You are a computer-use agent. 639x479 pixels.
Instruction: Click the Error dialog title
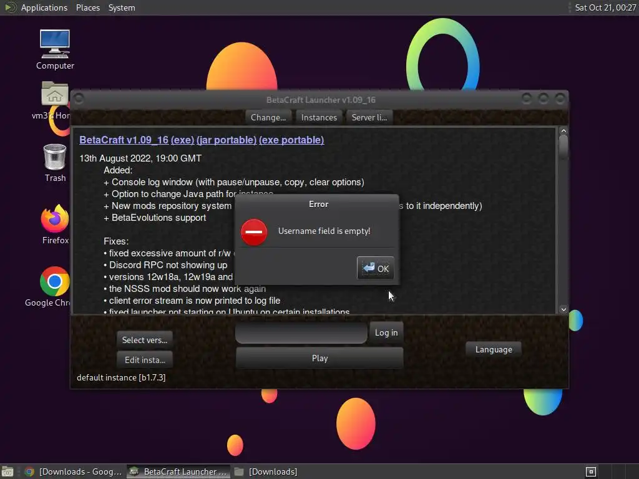pyautogui.click(x=318, y=204)
